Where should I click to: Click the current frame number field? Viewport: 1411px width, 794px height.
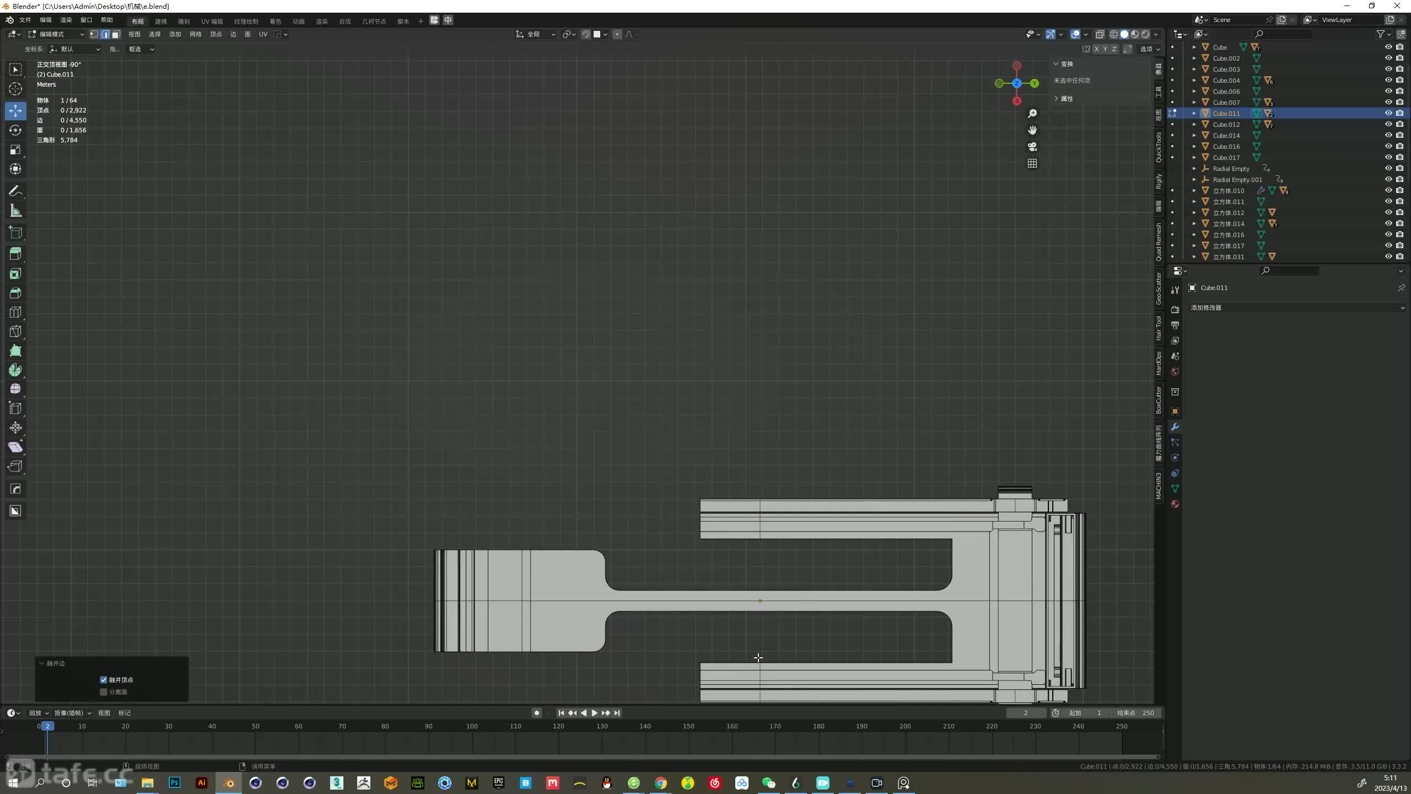pyautogui.click(x=1026, y=713)
